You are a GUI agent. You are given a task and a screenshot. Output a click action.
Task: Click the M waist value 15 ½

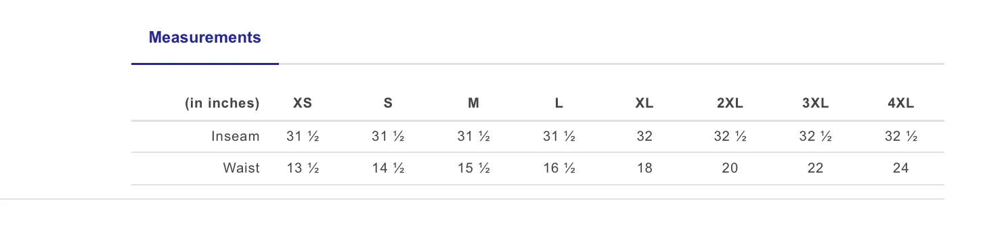click(473, 169)
